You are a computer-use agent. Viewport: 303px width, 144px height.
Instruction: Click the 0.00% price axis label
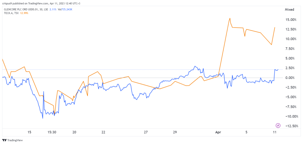click(x=291, y=77)
